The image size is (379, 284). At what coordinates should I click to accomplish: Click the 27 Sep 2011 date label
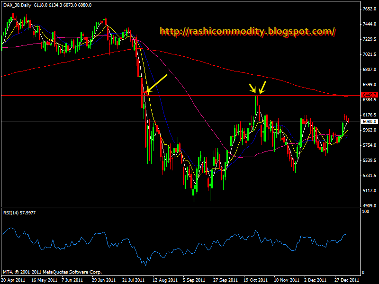(x=226, y=280)
